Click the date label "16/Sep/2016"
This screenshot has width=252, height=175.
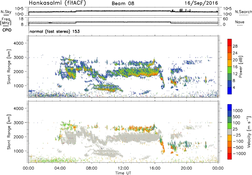201,3
